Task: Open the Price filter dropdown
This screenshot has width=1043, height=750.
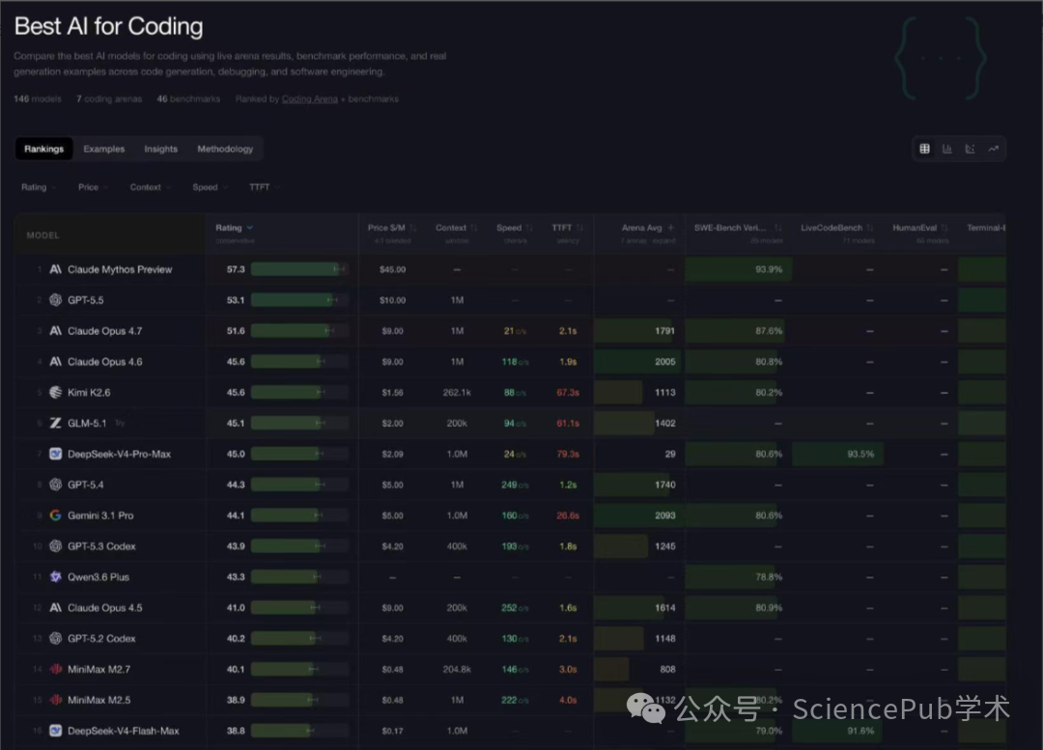Action: pos(93,187)
